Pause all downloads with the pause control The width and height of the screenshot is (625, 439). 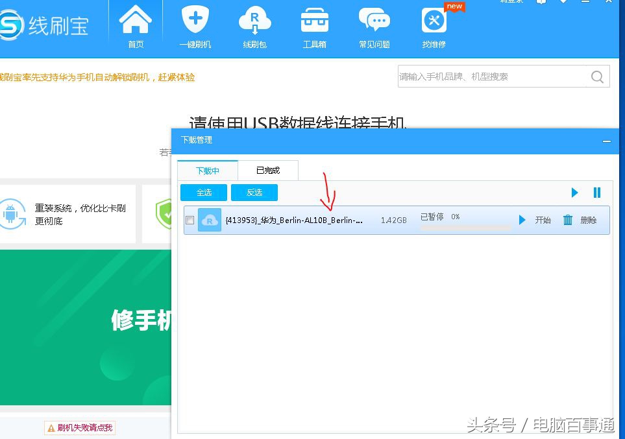click(596, 193)
